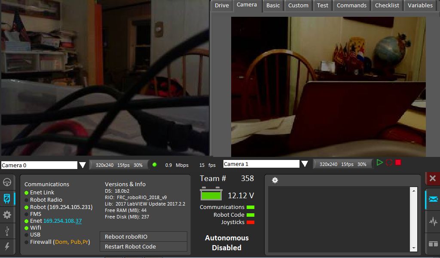This screenshot has width=440, height=258.
Task: Click the Camera 0 video feed
Action: pyautogui.click(x=104, y=78)
